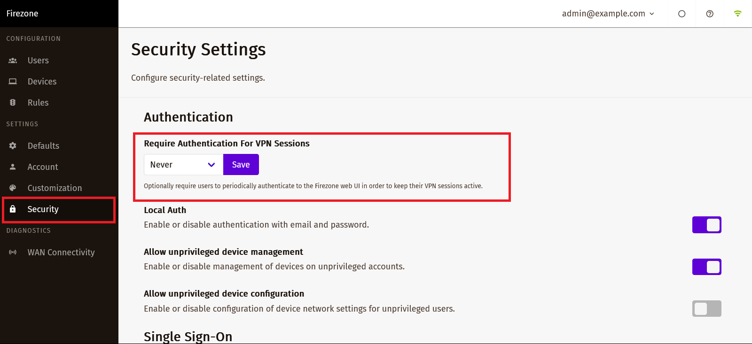Click the CONFIGURATION sidebar section label
Viewport: 752px width, 344px height.
33,39
